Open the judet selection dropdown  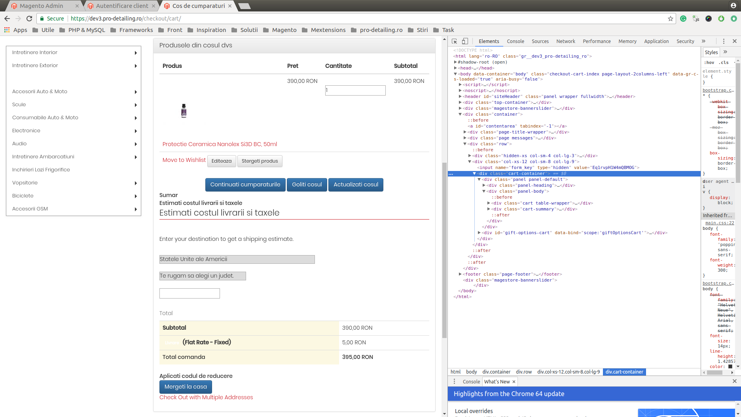203,276
